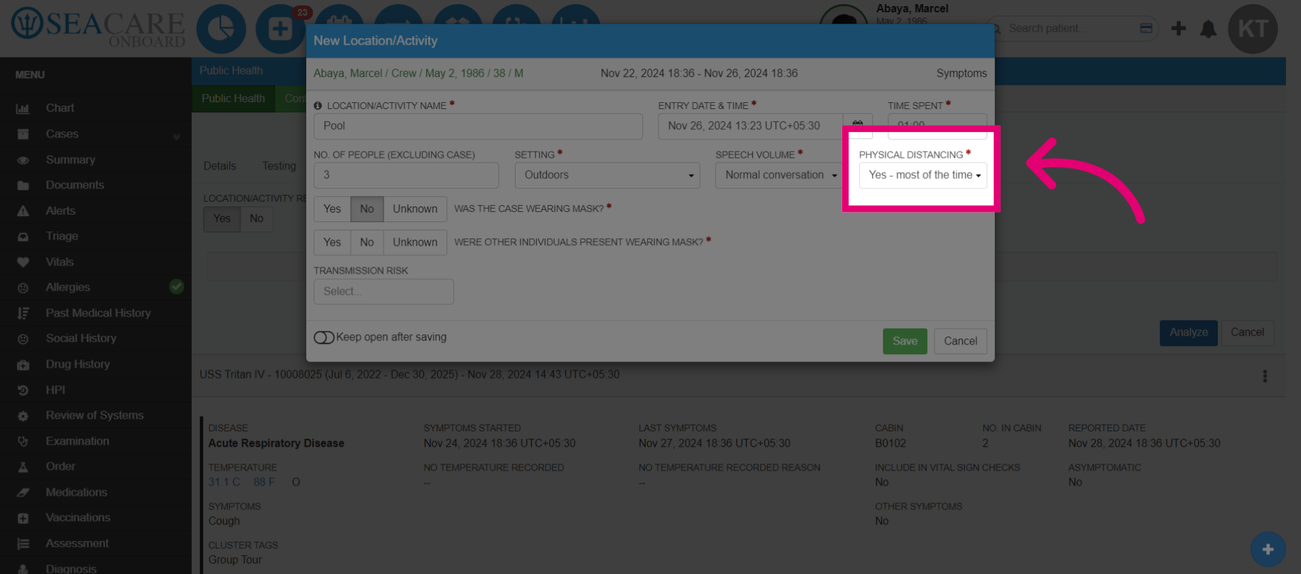Click the Chart bar graph icon

(x=23, y=108)
